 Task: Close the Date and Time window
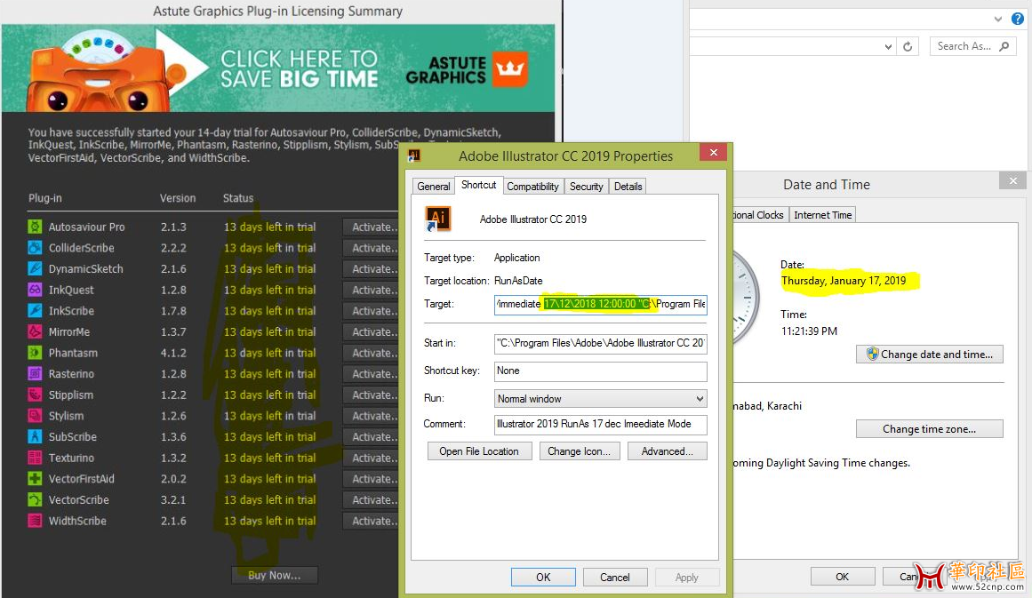pos(1013,181)
